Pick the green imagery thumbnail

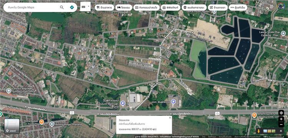tap(273, 131)
